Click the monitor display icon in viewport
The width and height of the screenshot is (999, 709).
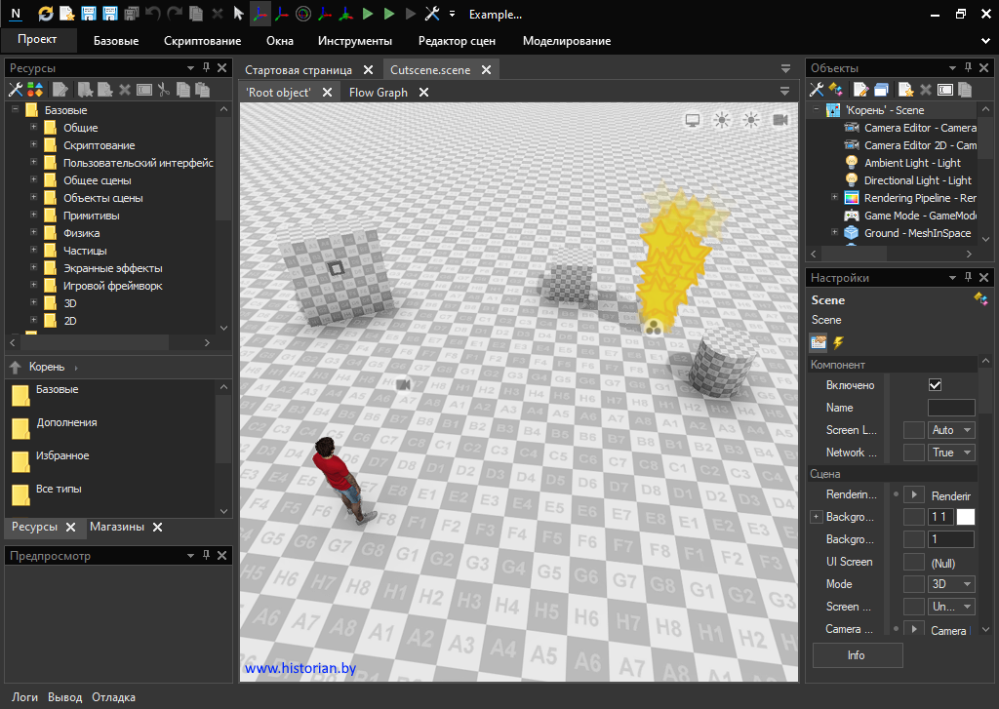(x=693, y=119)
